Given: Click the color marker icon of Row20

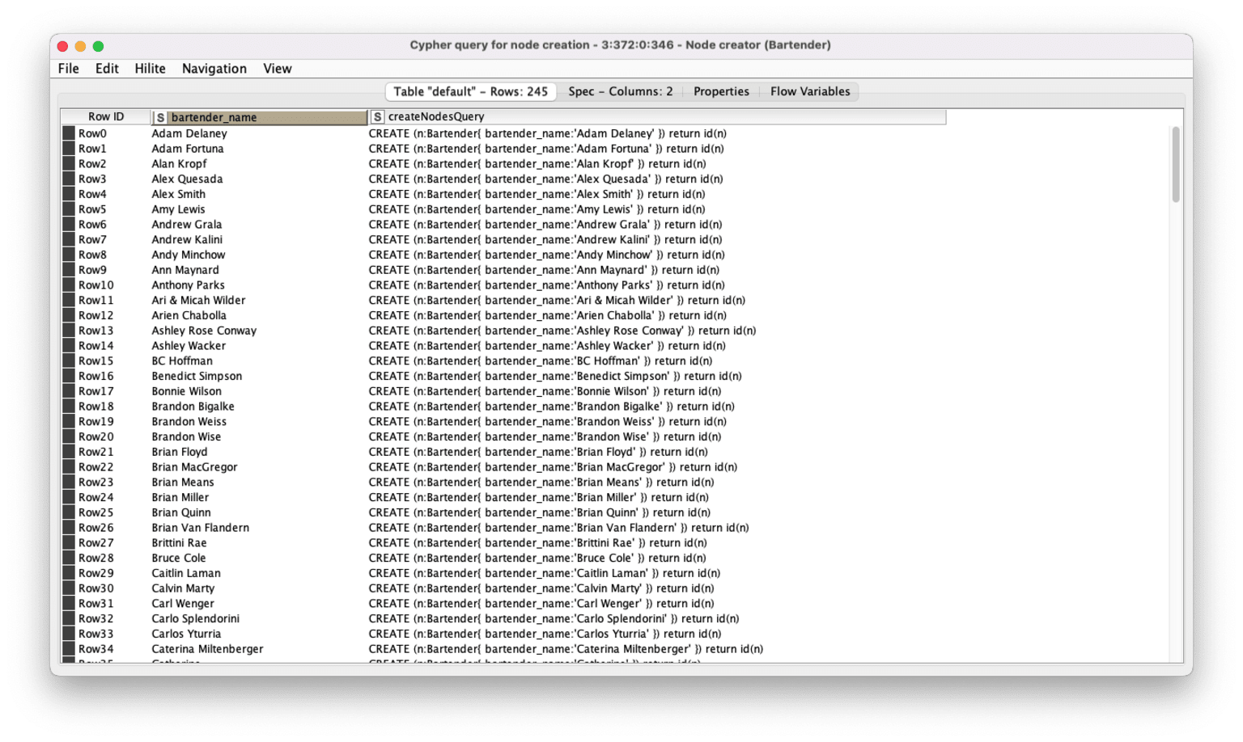Looking at the screenshot, I should (69, 437).
